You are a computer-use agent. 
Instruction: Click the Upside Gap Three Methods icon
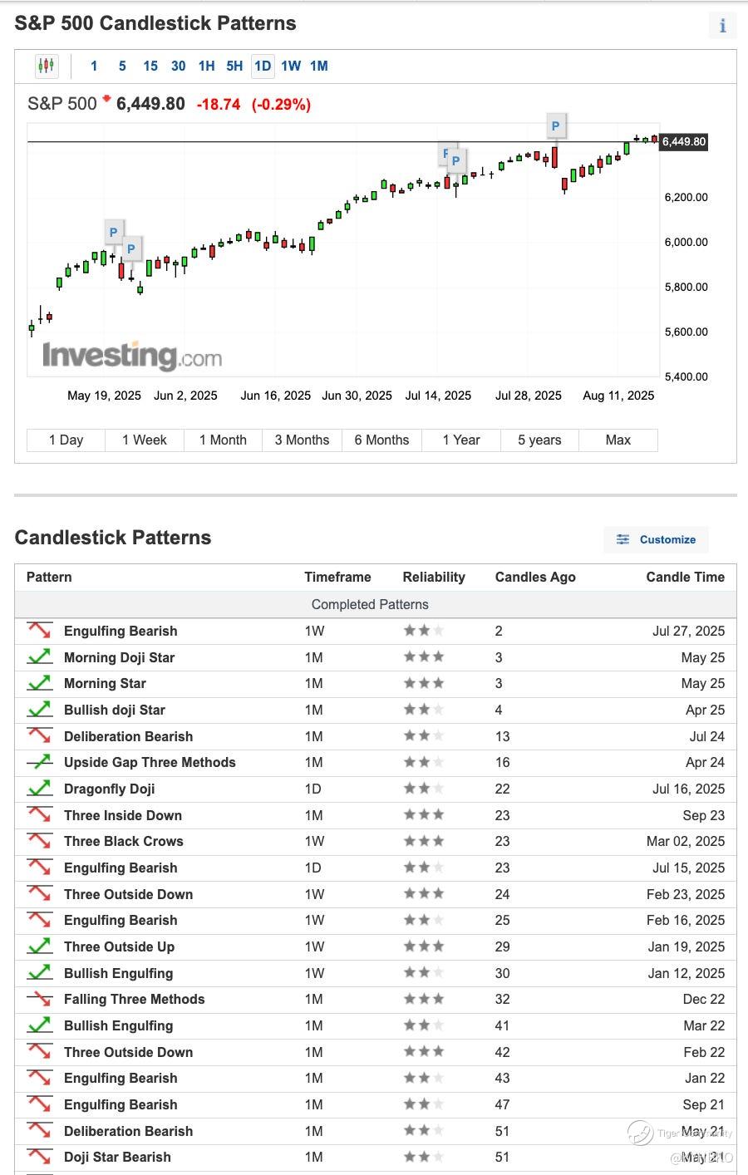click(39, 762)
